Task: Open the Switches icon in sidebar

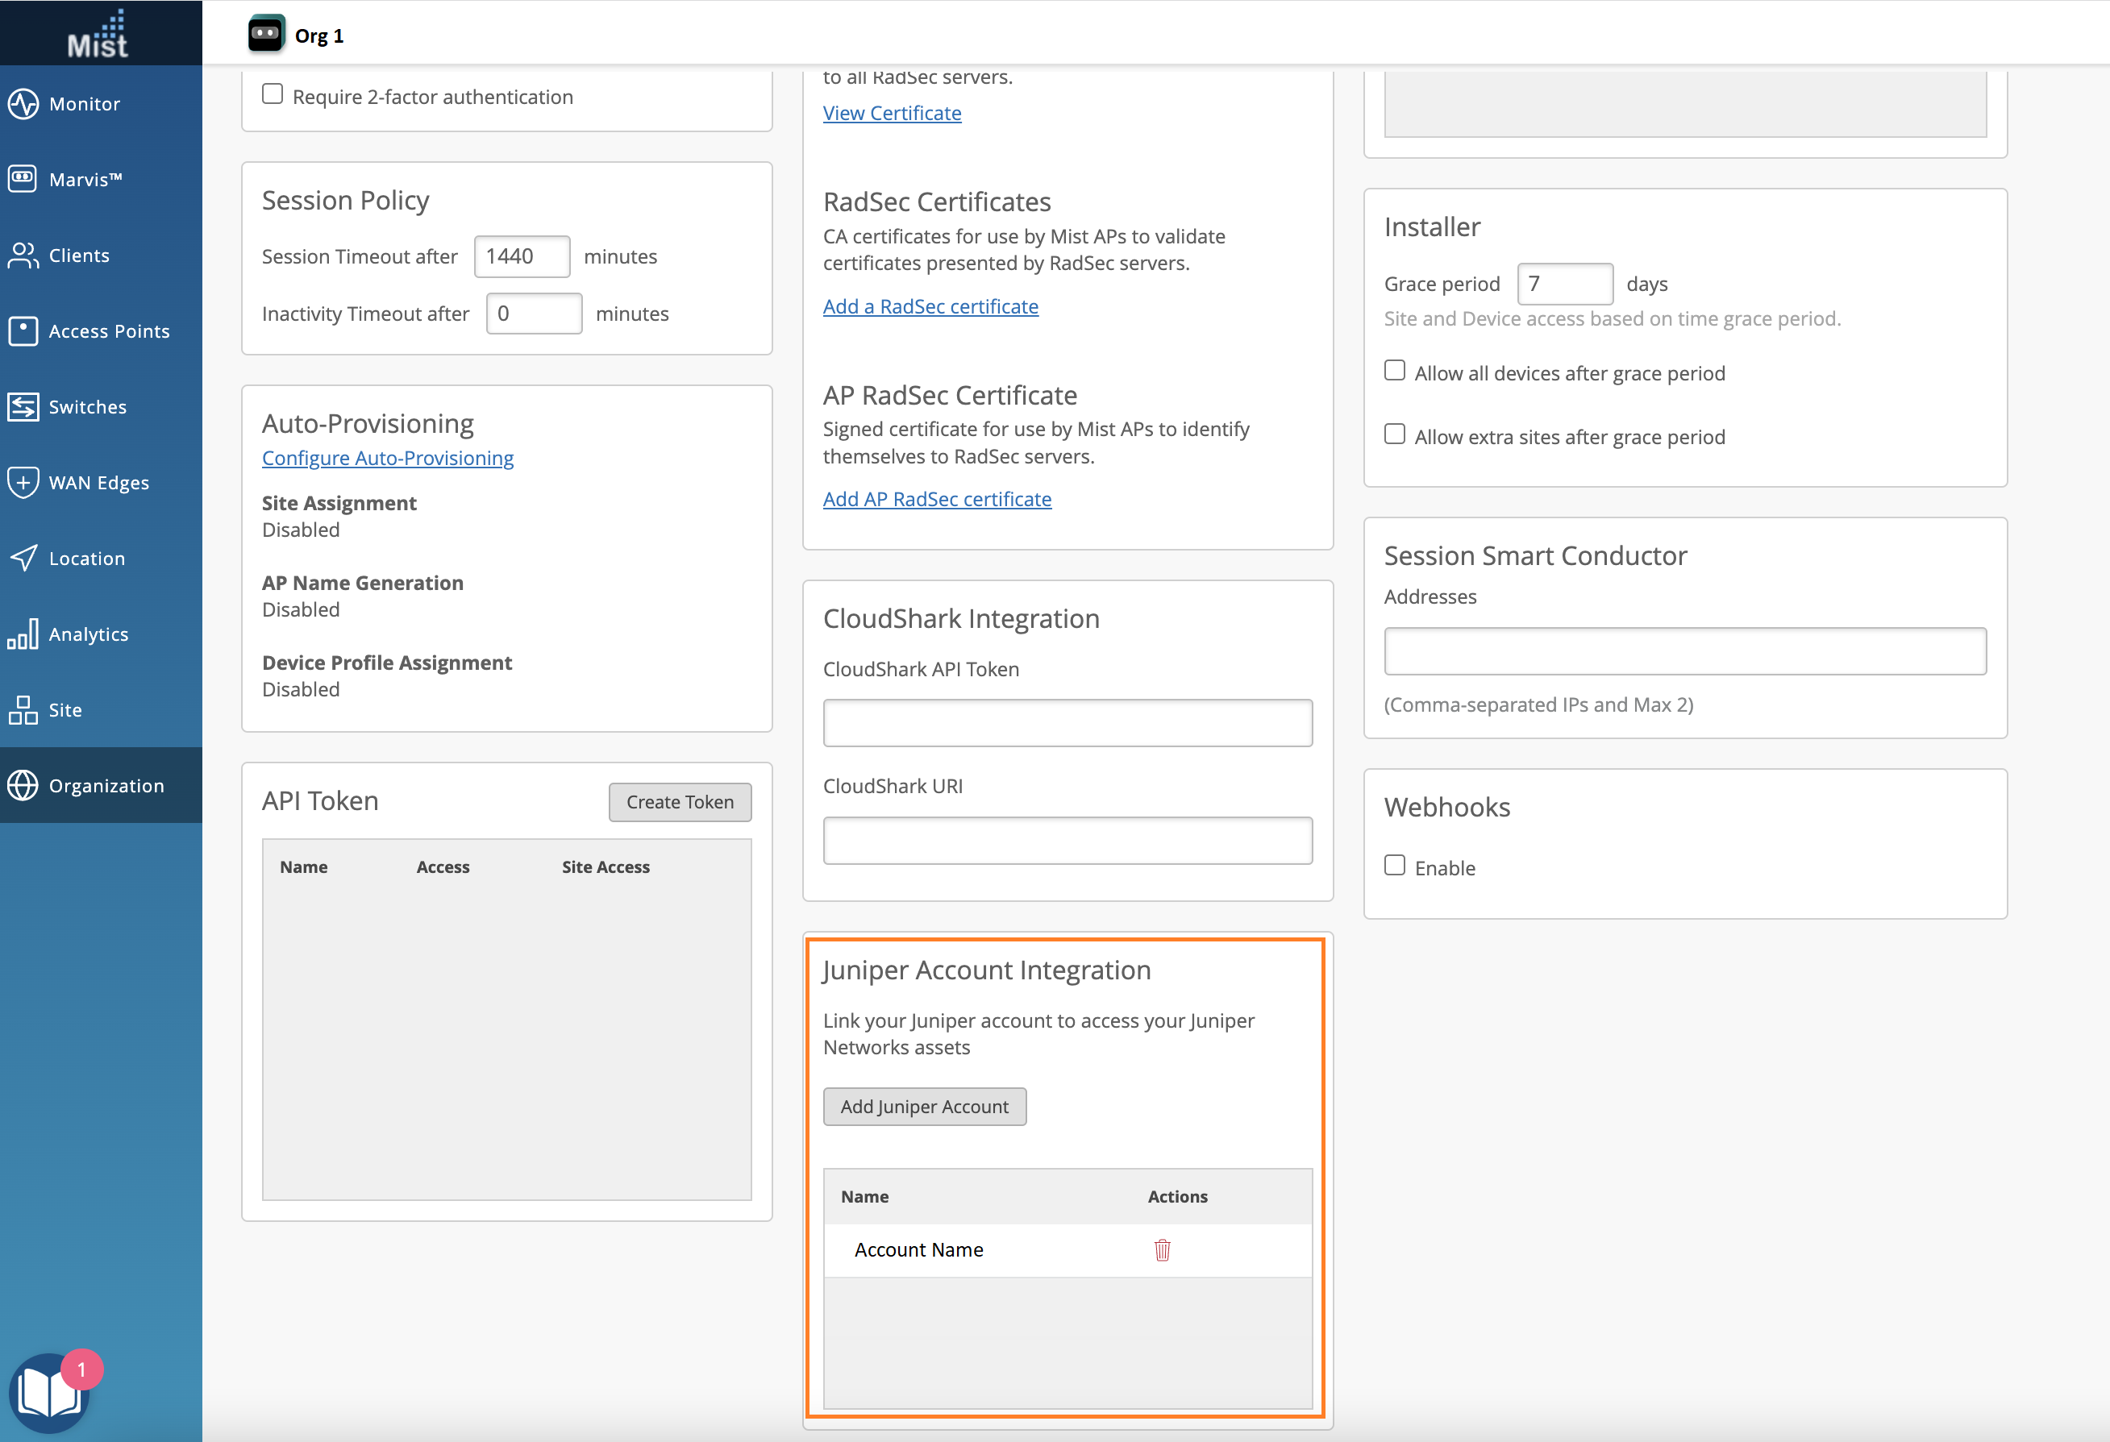Action: 23,406
